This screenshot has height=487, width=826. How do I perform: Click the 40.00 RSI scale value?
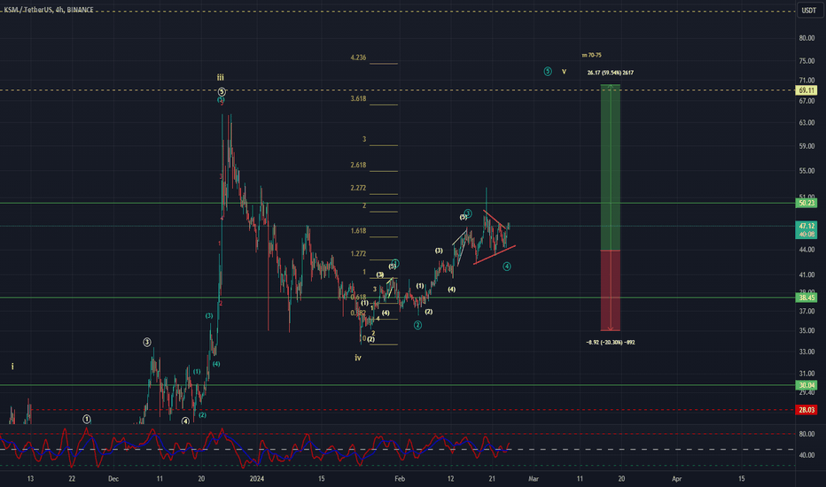point(807,455)
